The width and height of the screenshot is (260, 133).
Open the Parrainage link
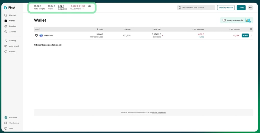tap(13, 118)
